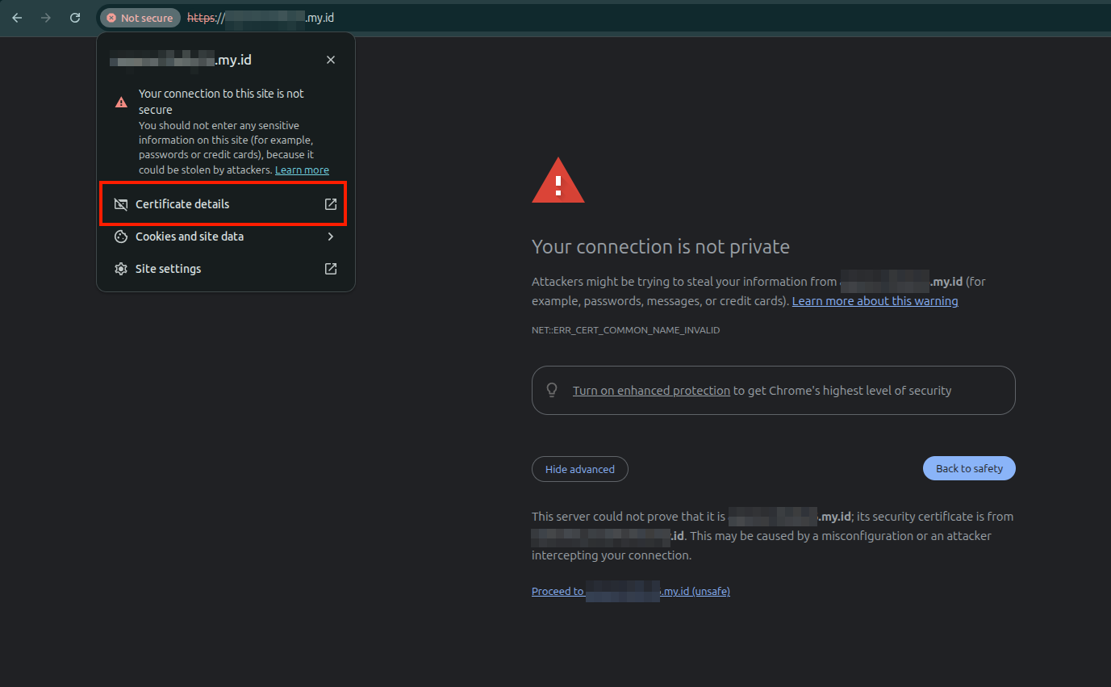This screenshot has width=1111, height=687.
Task: Click Turn on enhanced protection
Action: point(651,390)
